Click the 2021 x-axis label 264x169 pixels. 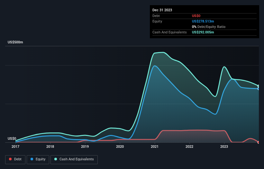155,147
